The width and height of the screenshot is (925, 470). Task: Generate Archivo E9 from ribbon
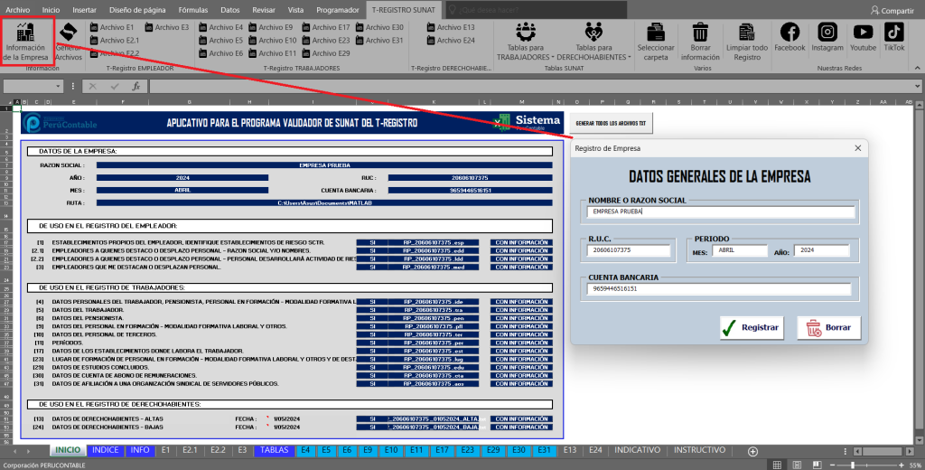[271, 27]
